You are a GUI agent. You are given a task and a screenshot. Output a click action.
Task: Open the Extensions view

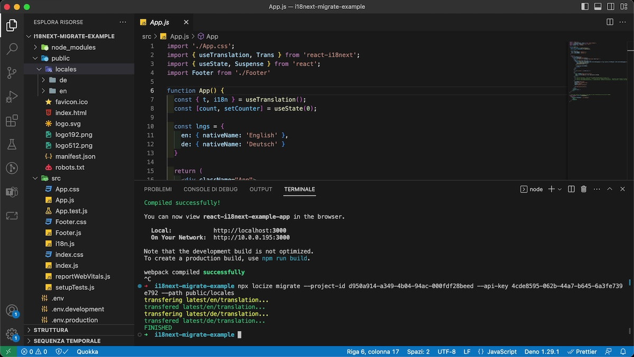pyautogui.click(x=12, y=121)
